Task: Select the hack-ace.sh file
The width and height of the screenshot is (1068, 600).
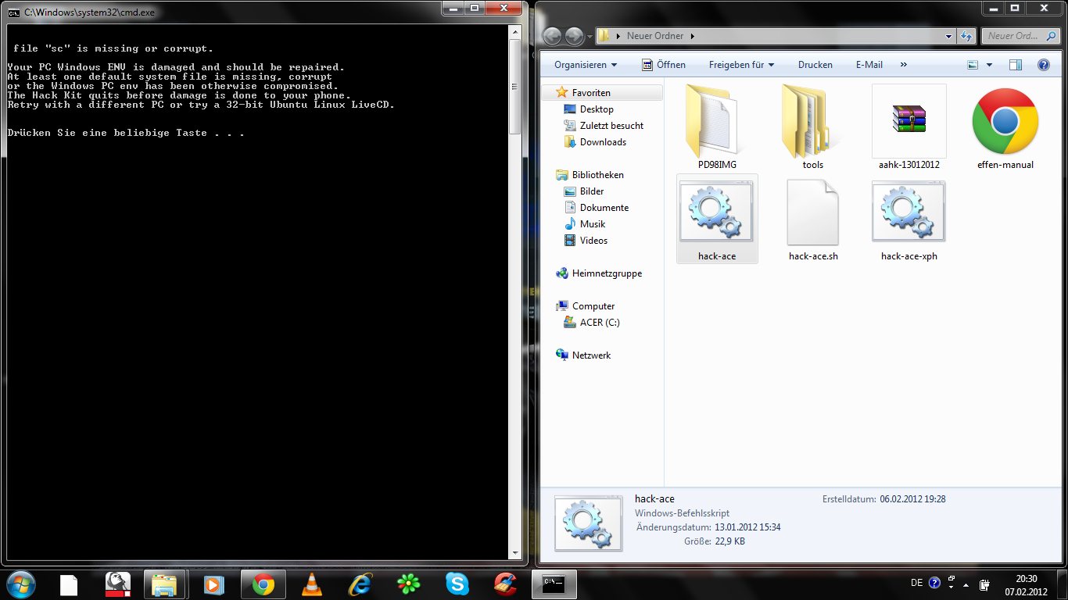Action: [813, 219]
